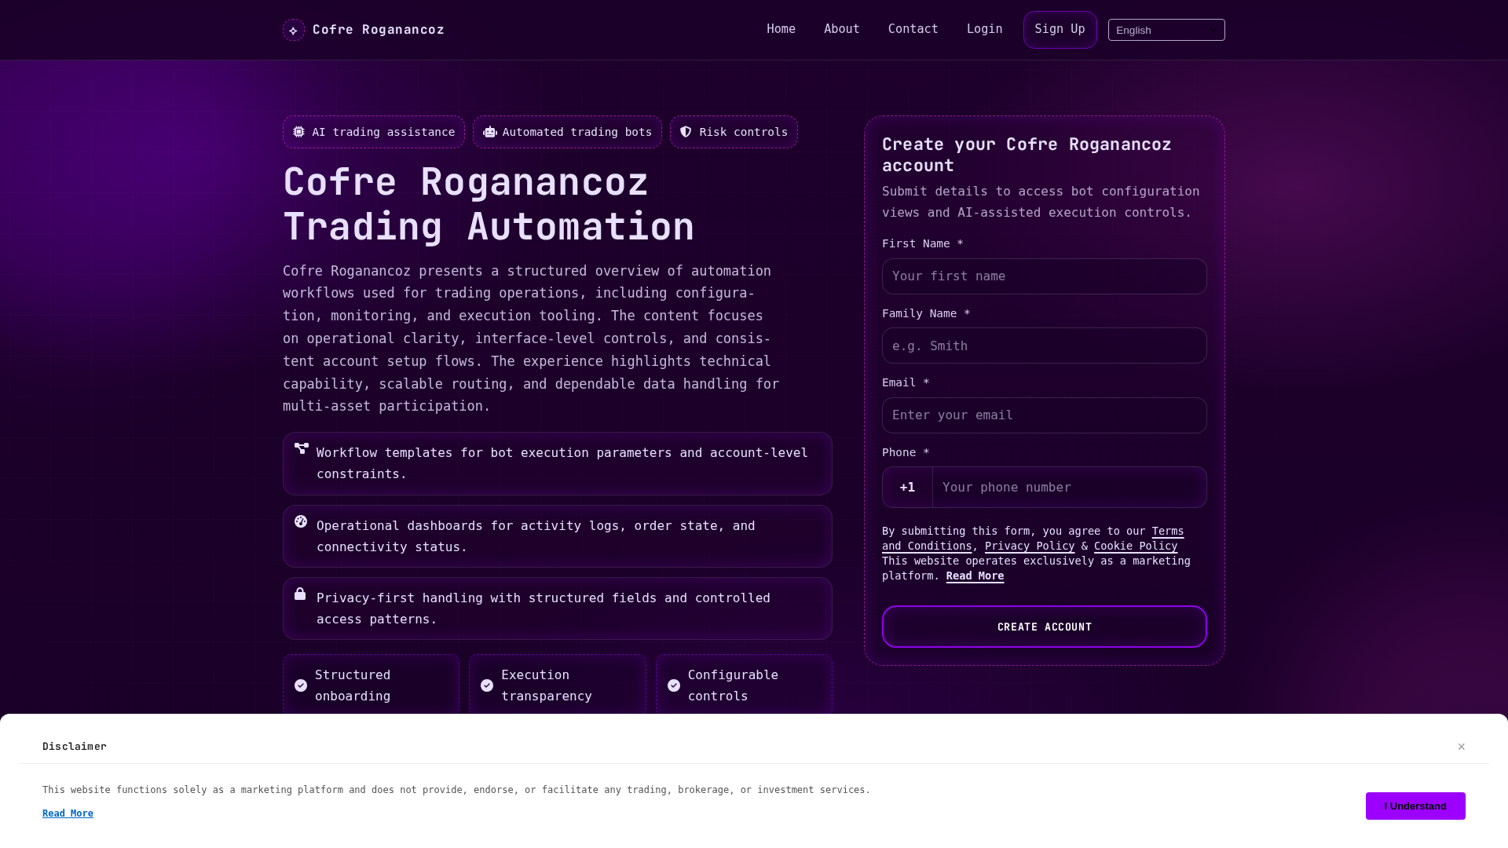The width and height of the screenshot is (1508, 848).
Task: Click the Privacy-first handling feature card text
Action: click(x=544, y=609)
